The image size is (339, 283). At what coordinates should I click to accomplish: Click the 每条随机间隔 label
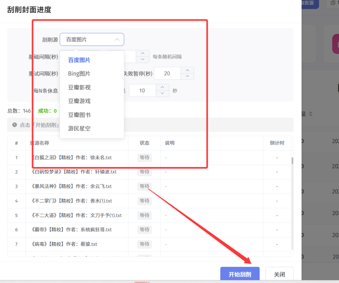[x=167, y=57]
